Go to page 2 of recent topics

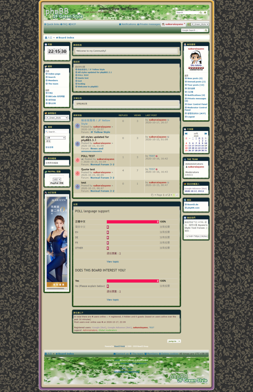point(177,195)
